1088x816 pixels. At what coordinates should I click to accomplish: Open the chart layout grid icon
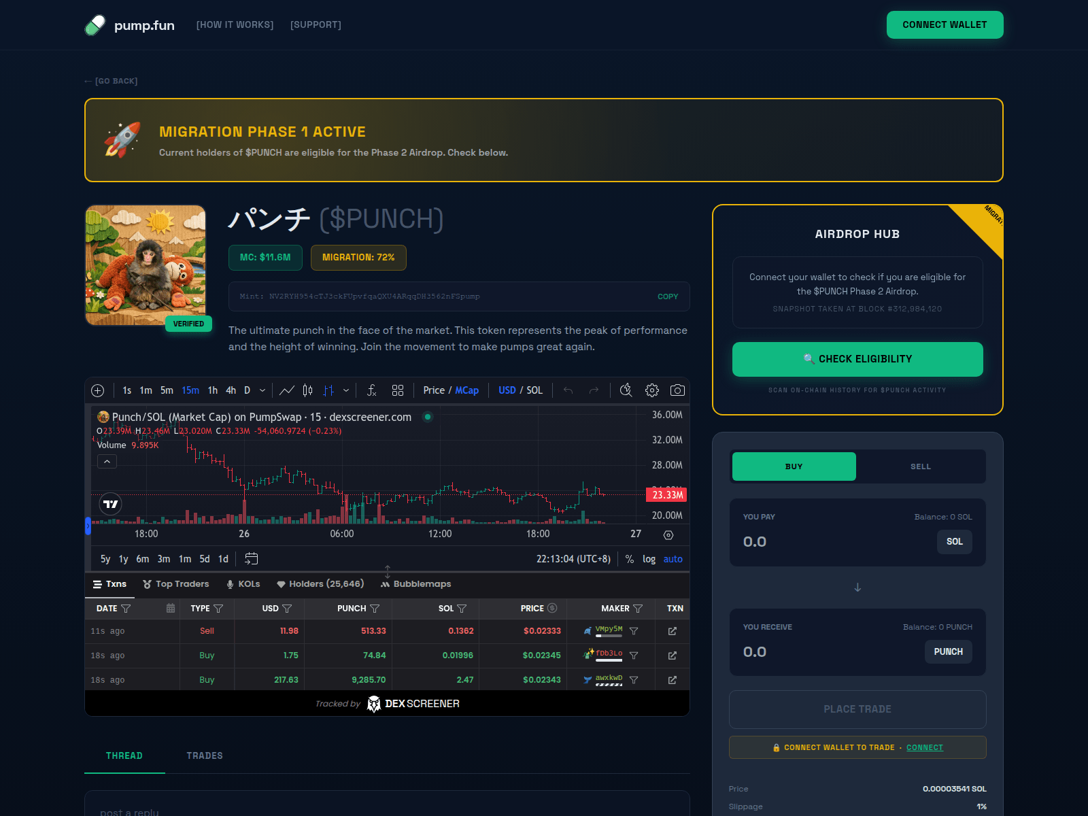point(398,390)
